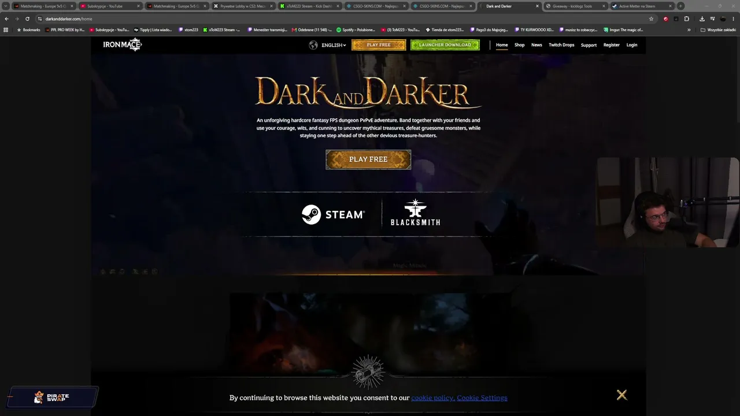This screenshot has height=416, width=740.
Task: Open the Register page
Action: [x=611, y=45]
